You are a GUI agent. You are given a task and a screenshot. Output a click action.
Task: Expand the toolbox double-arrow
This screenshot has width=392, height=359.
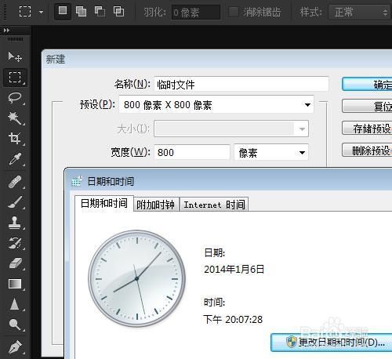pos(6,31)
